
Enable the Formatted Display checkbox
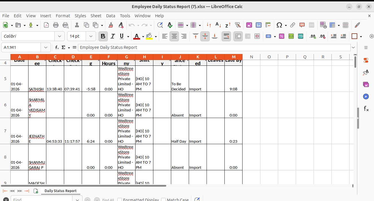coord(119,200)
